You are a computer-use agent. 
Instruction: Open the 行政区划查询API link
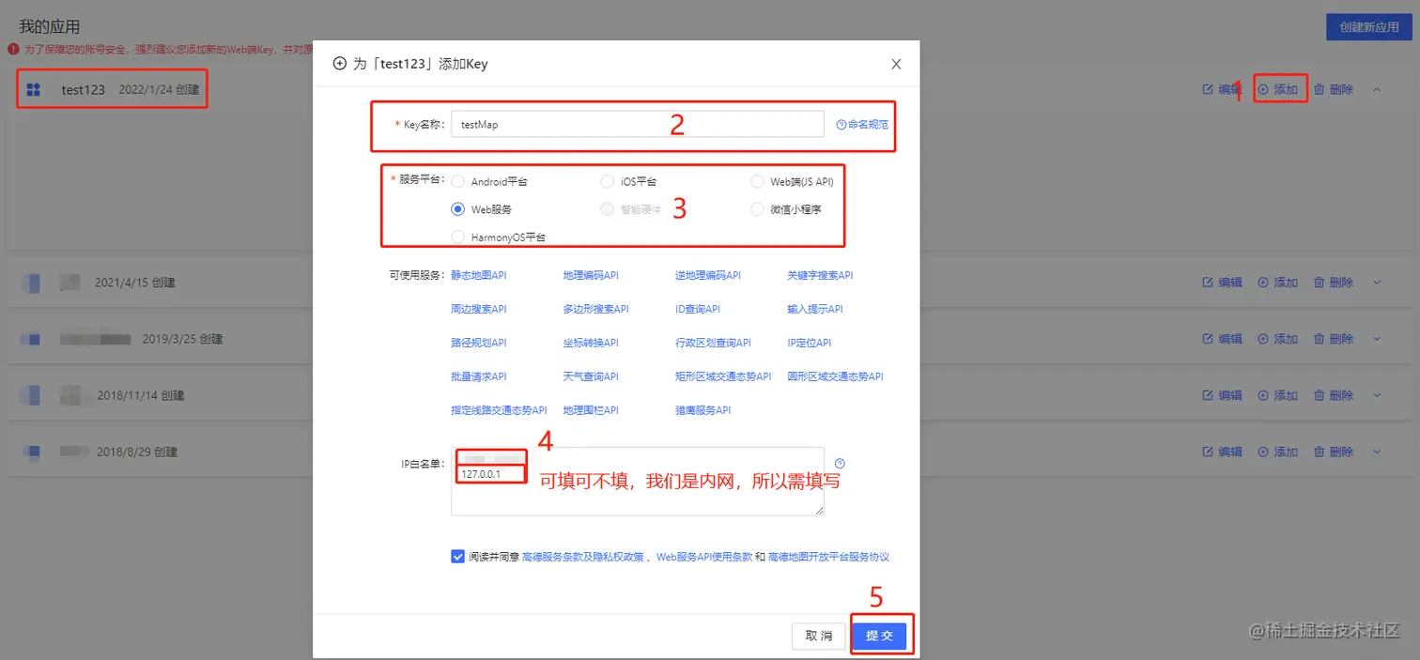click(x=713, y=343)
